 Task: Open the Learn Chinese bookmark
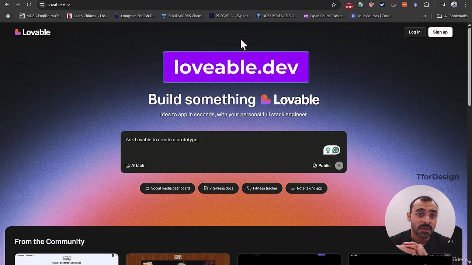87,16
